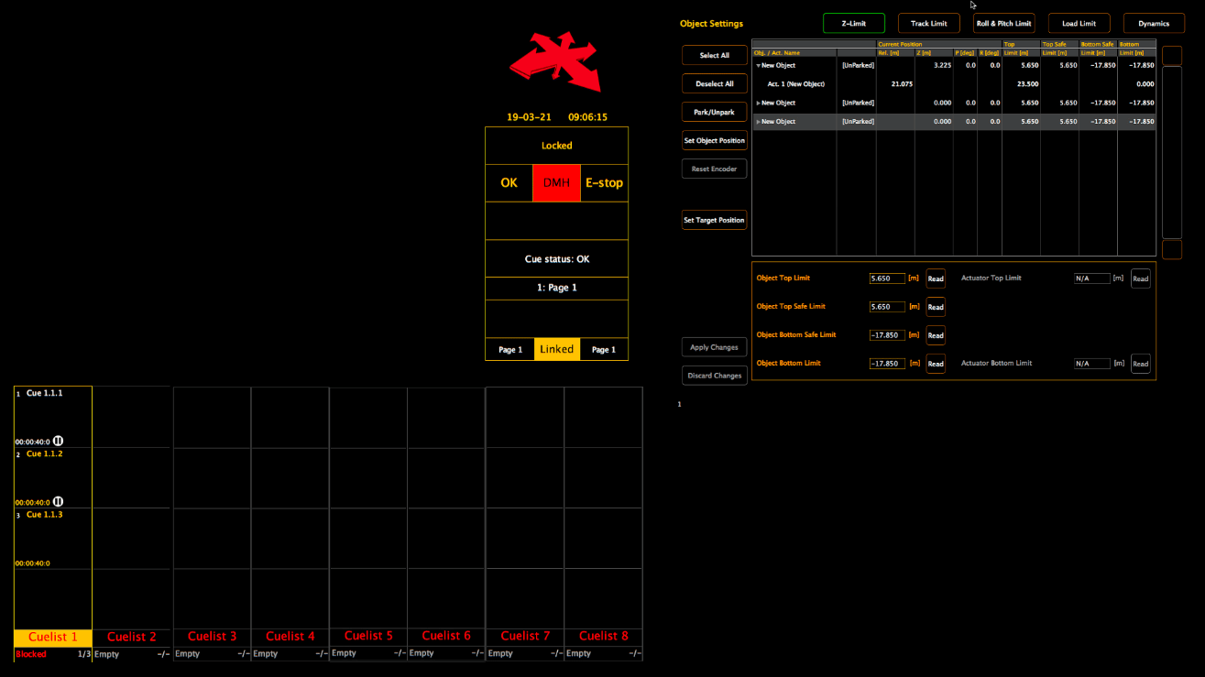Click the scroll-down button beside the object table

tap(1172, 249)
